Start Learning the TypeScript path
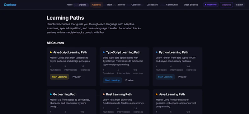 coord(112,80)
